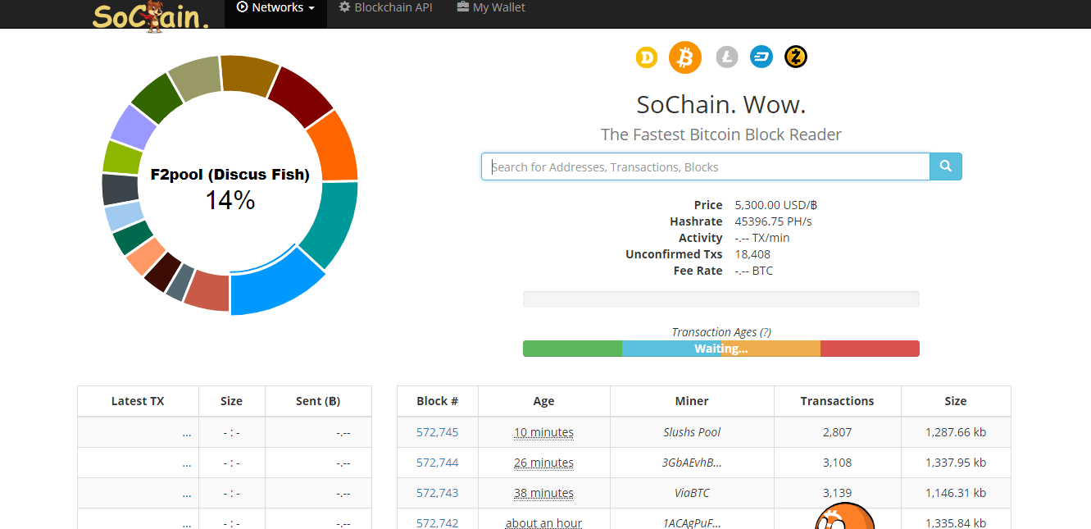Image resolution: width=1091 pixels, height=529 pixels.
Task: Click the 45396.75 PH/s hashrate value
Action: [x=774, y=221]
